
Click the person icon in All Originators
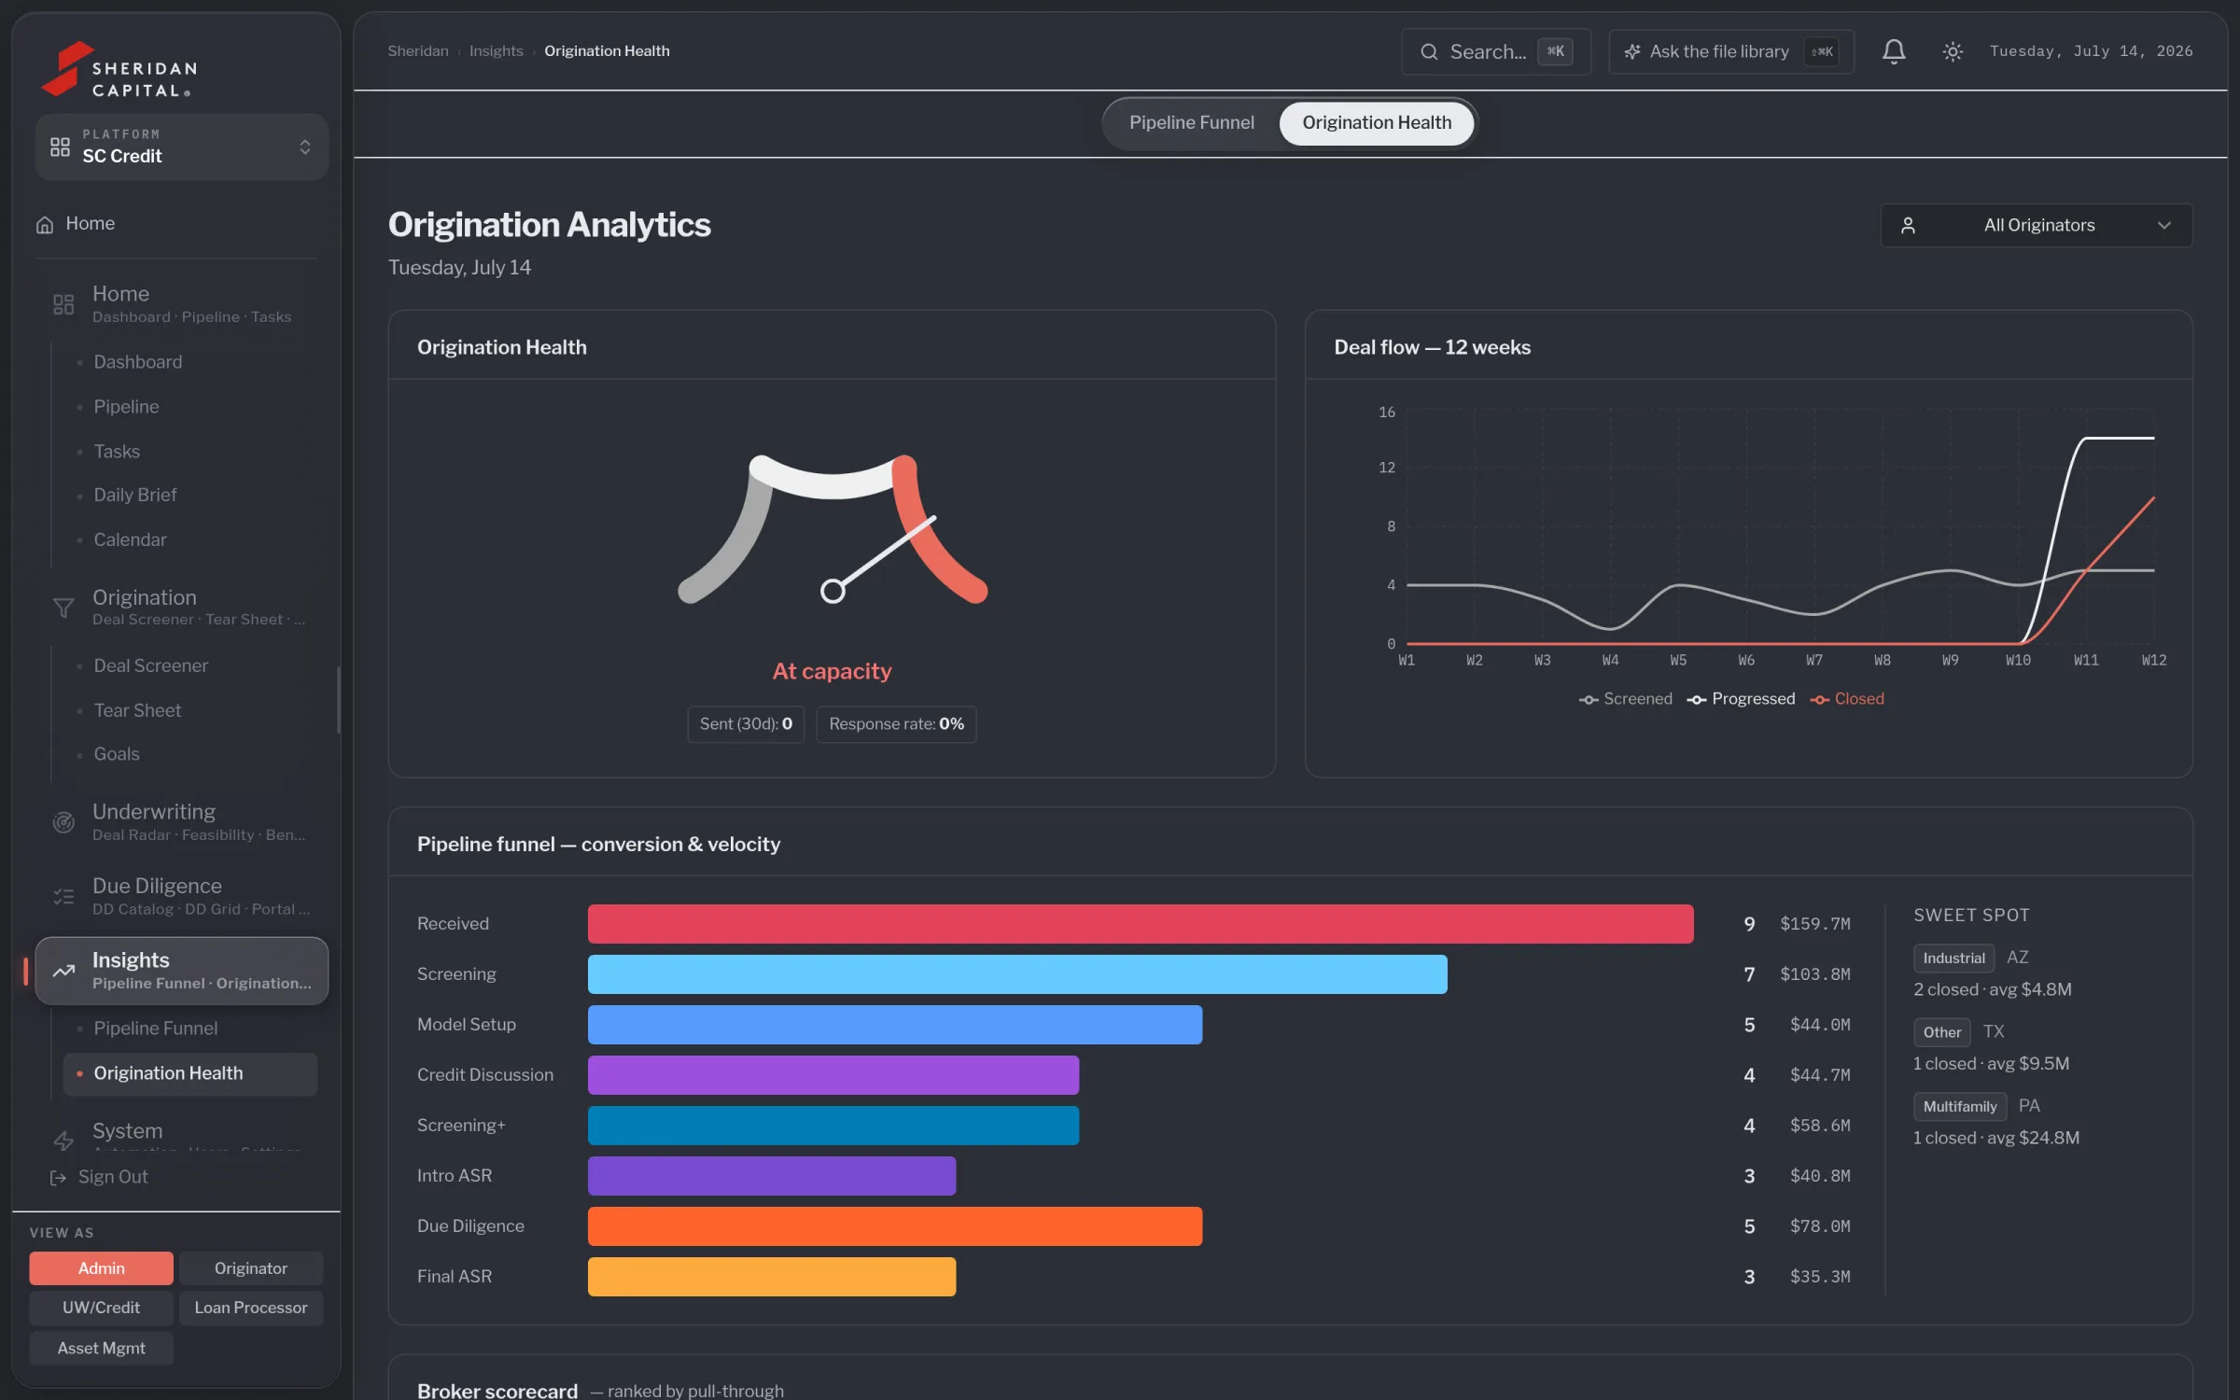click(1908, 225)
